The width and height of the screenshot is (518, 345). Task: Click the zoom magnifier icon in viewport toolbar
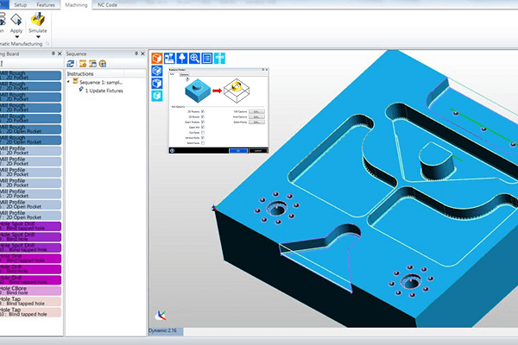point(194,58)
